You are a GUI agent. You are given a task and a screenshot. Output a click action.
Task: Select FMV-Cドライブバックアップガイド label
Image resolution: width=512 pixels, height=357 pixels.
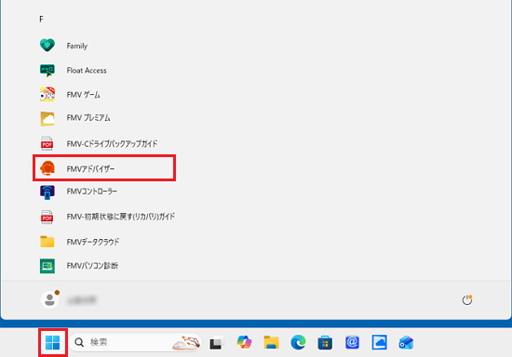click(x=112, y=144)
